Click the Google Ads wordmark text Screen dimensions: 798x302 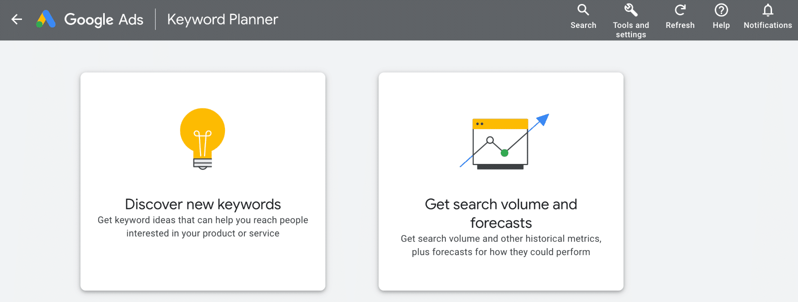click(104, 19)
